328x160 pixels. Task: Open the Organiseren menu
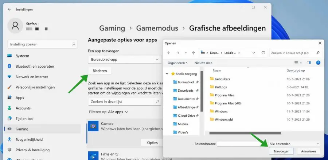coord(177,63)
